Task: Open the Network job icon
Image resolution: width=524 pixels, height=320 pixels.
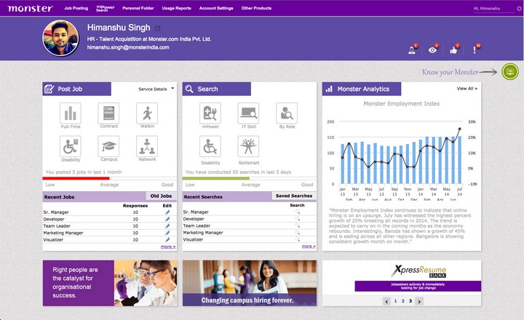Action: tap(147, 146)
